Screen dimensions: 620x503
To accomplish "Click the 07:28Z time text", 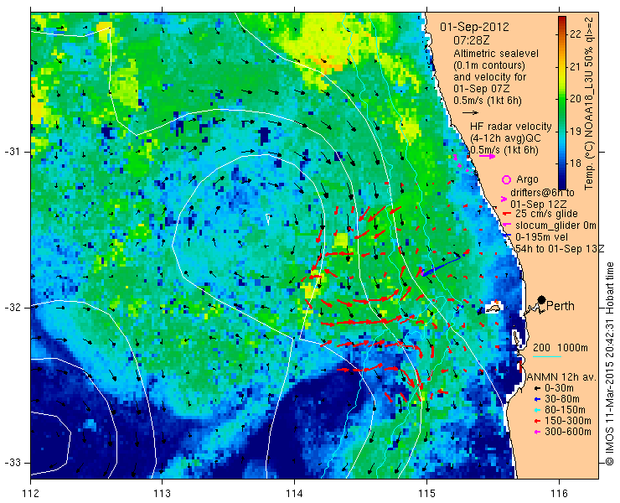I will (x=470, y=40).
